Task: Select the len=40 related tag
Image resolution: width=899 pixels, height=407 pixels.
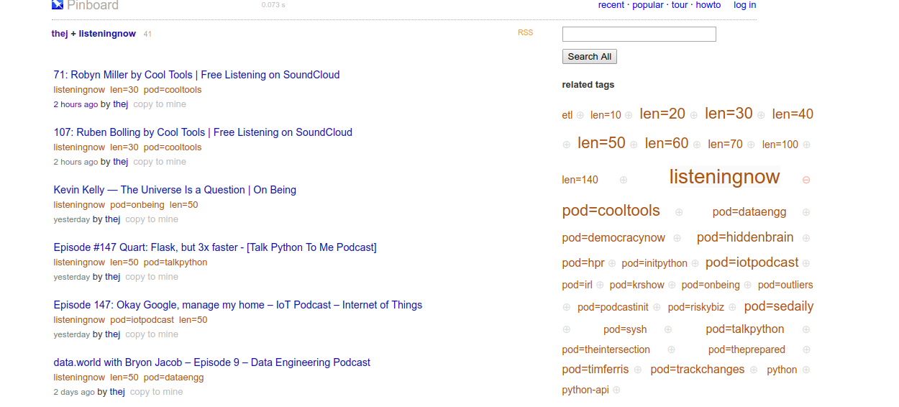Action: [793, 114]
